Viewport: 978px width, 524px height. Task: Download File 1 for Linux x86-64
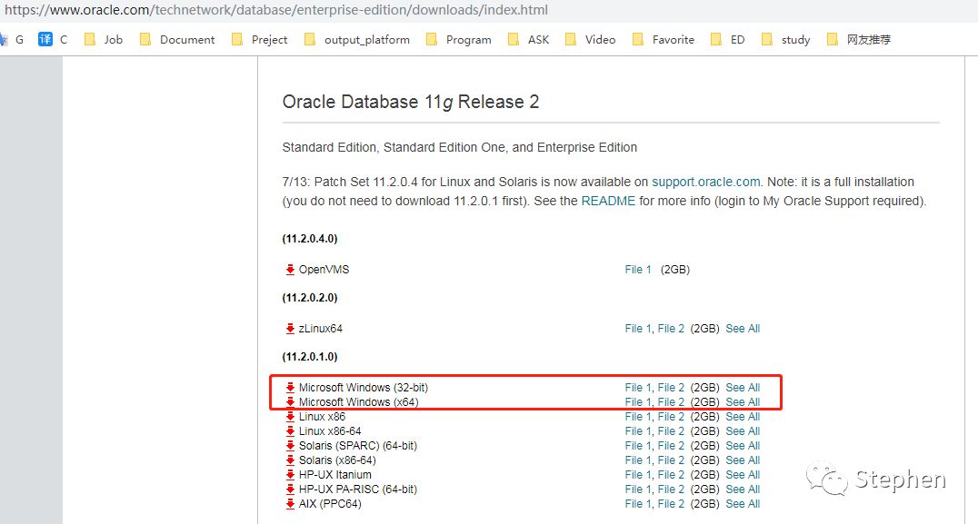[x=638, y=431]
